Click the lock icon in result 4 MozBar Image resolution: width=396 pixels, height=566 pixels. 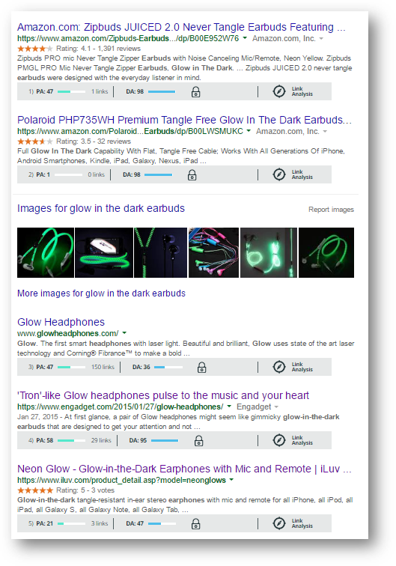198,440
